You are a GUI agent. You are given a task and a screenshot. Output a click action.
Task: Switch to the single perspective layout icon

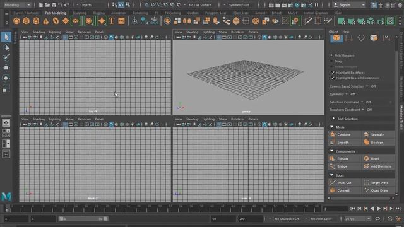click(6, 123)
